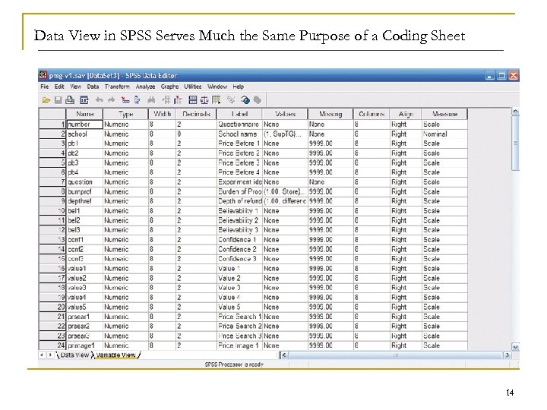The width and height of the screenshot is (547, 410).
Task: Click the 'school' variable name cell
Action: click(85, 134)
